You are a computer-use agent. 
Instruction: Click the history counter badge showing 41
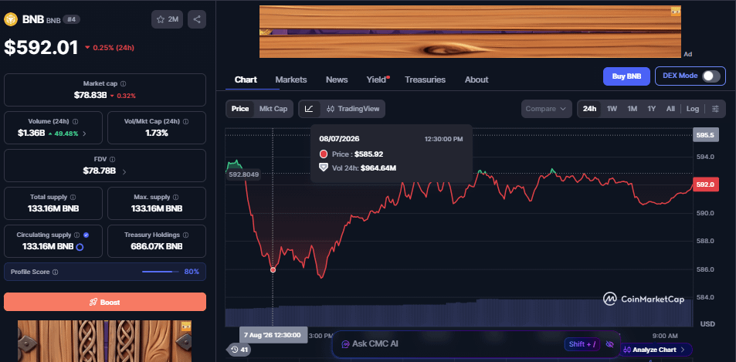239,350
